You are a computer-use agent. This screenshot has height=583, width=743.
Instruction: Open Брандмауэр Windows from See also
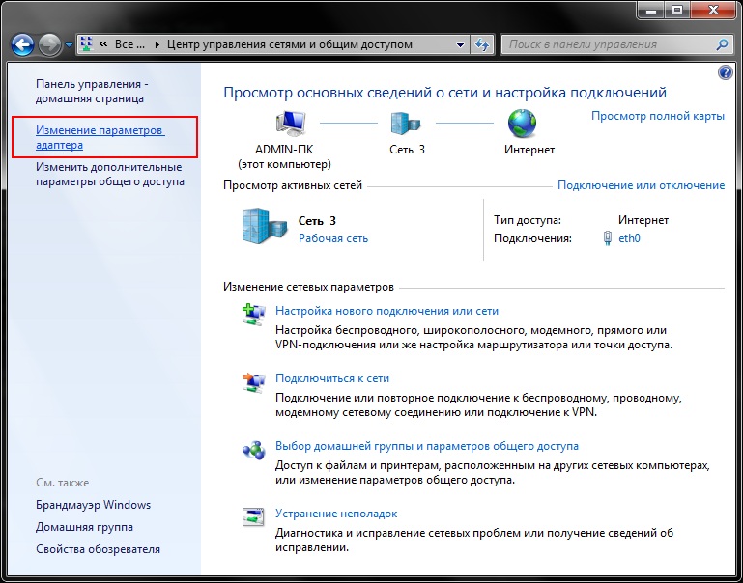(93, 505)
